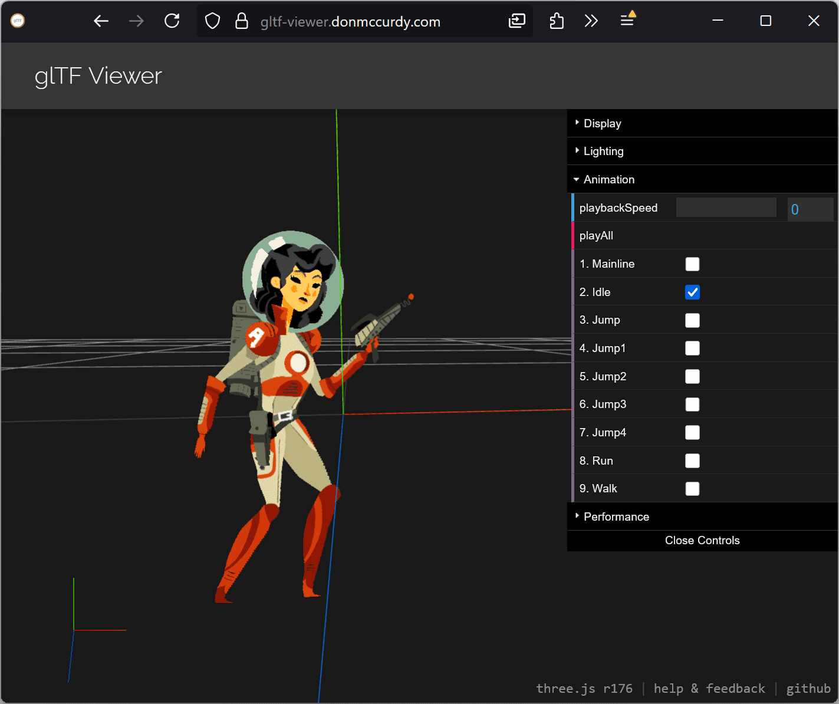The image size is (839, 704).
Task: Collapse the Animation section
Action: coord(609,179)
